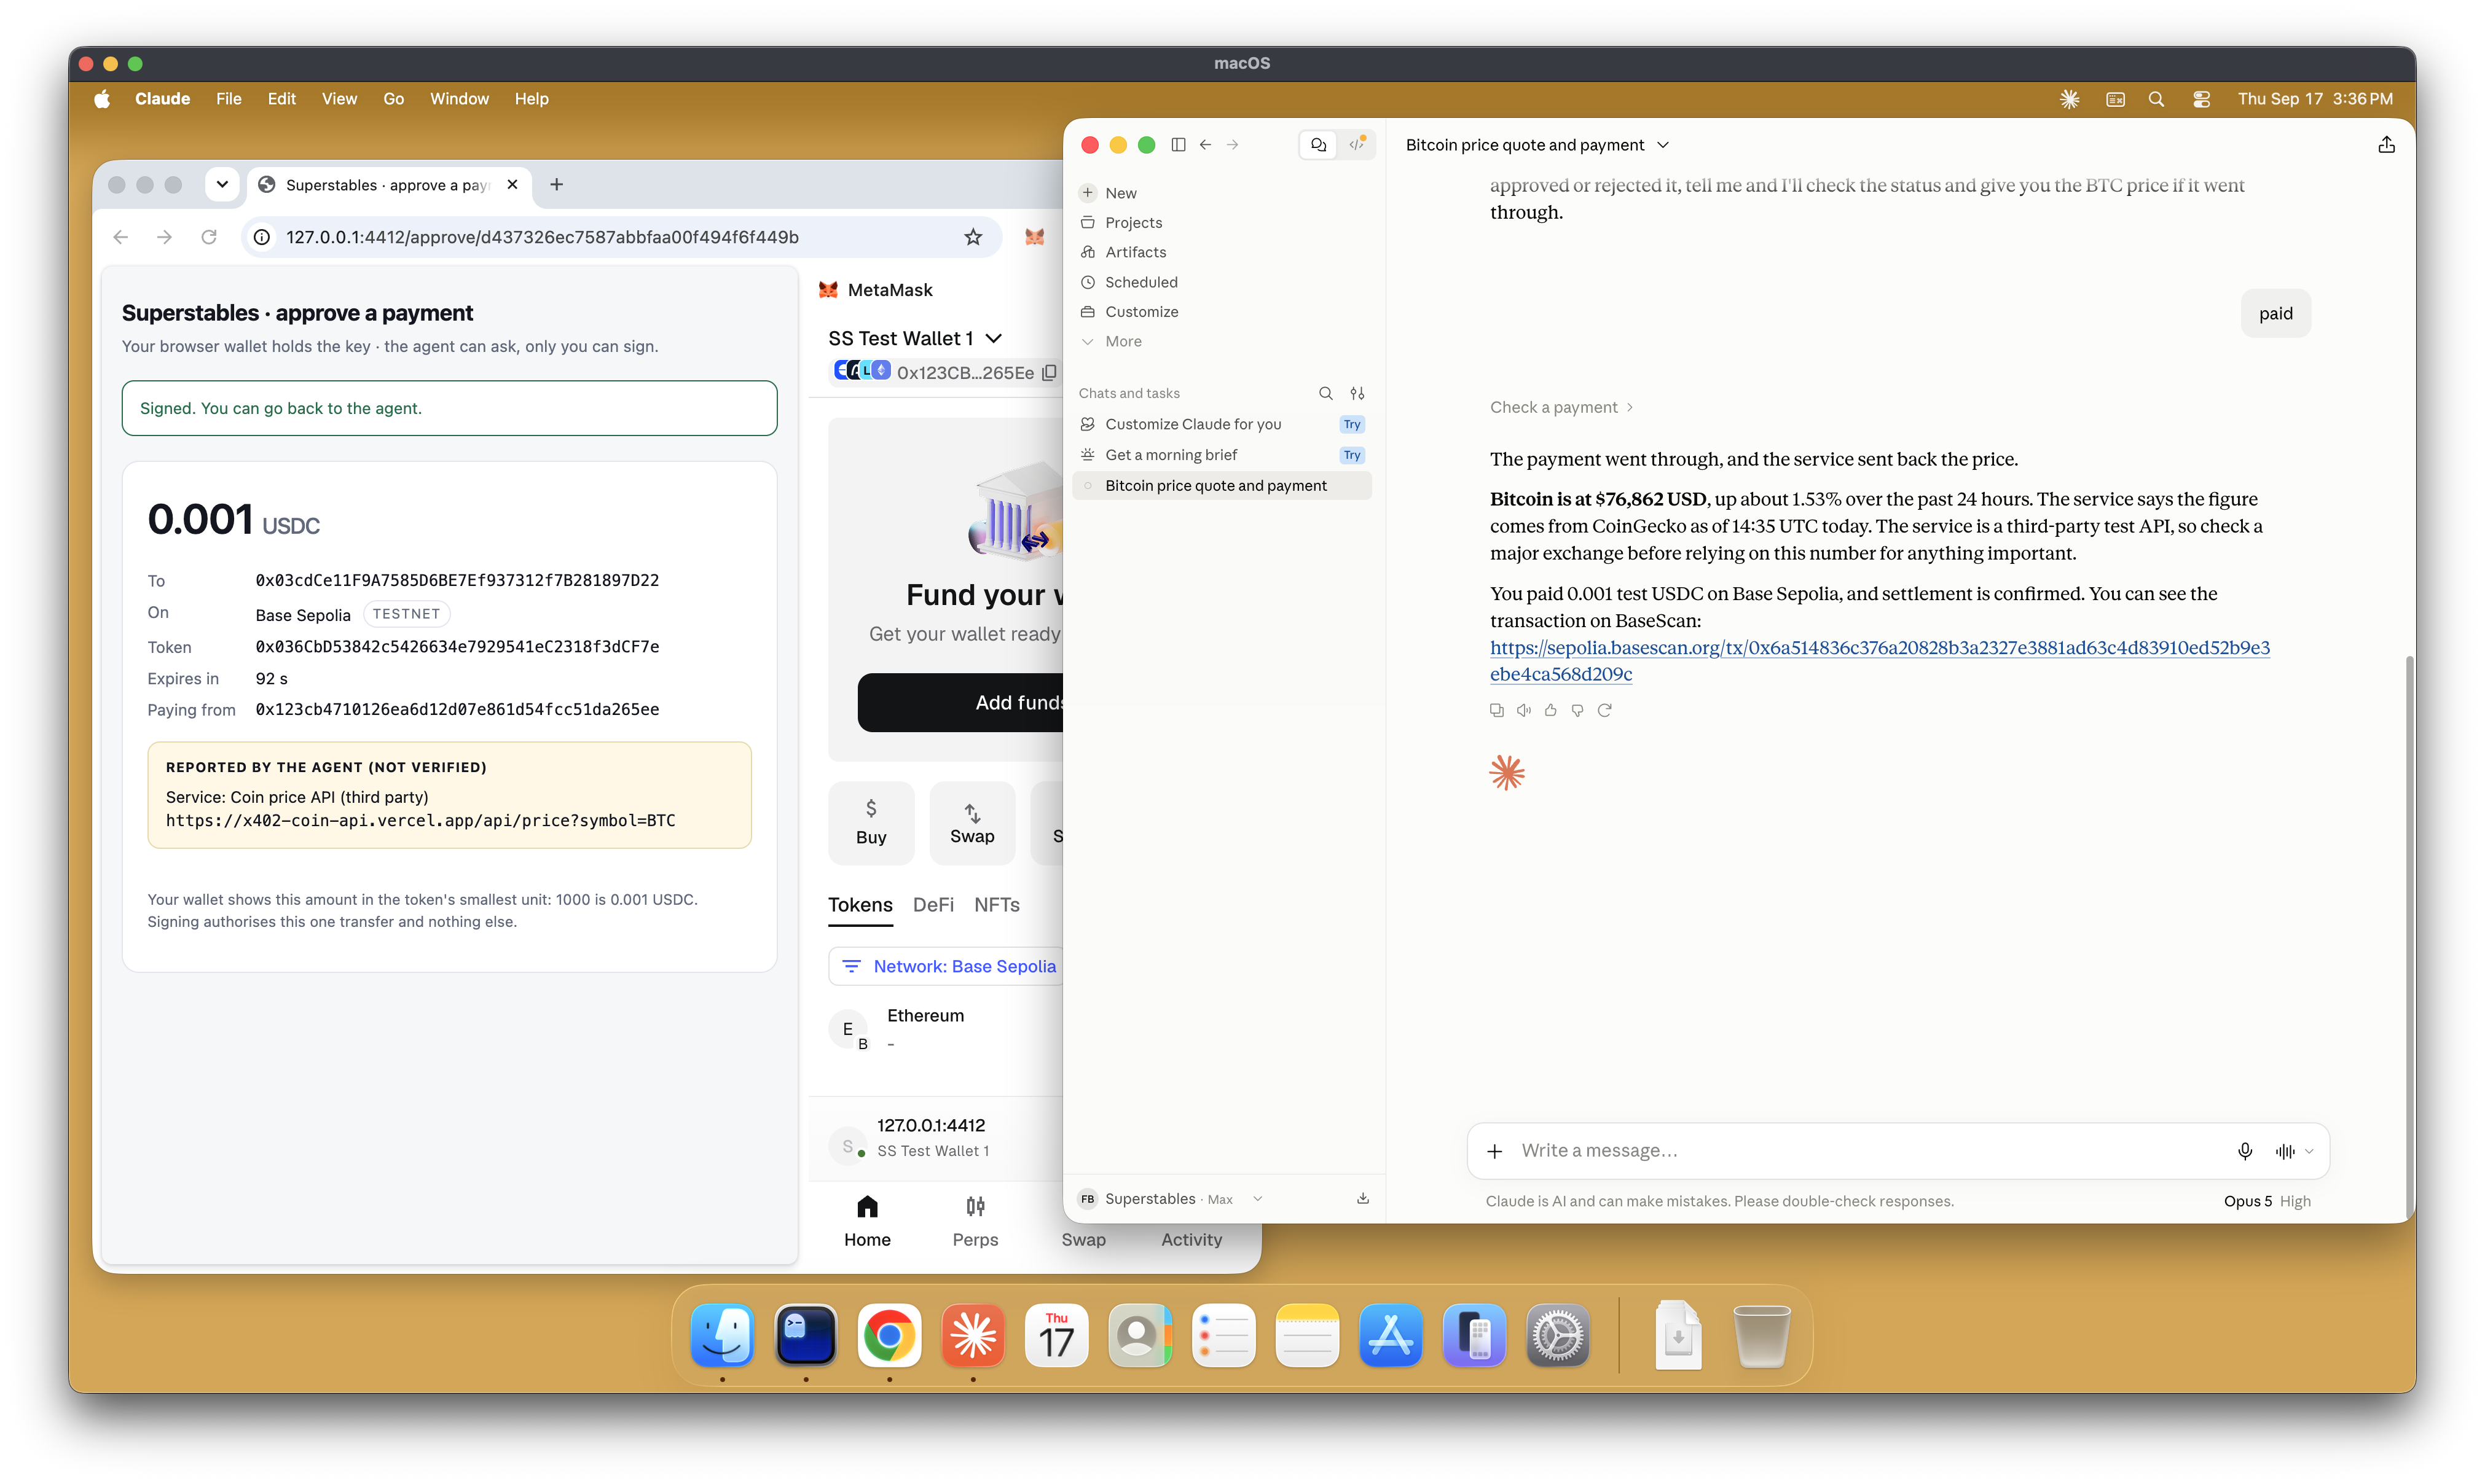Expand the Check a payment step

click(x=1561, y=407)
